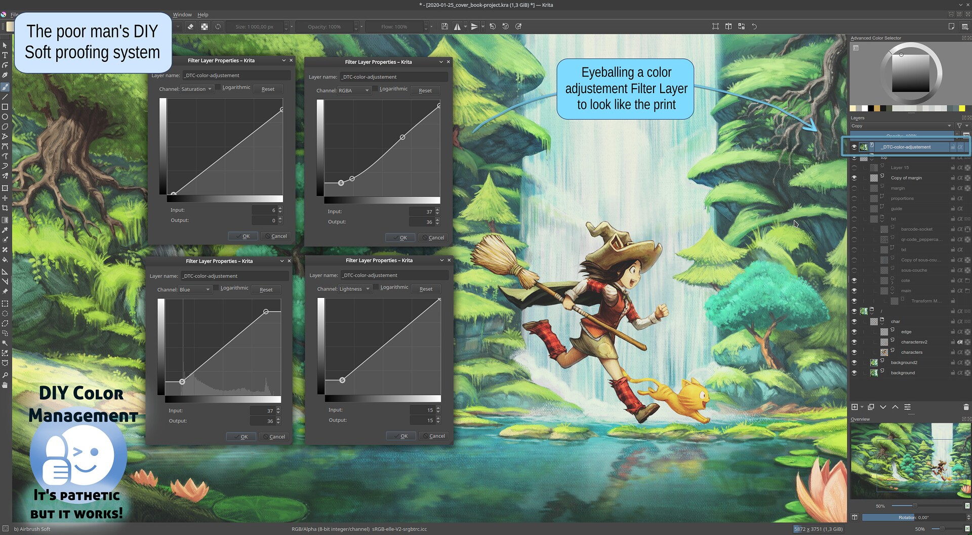Activate the Crop tool

coord(5,208)
